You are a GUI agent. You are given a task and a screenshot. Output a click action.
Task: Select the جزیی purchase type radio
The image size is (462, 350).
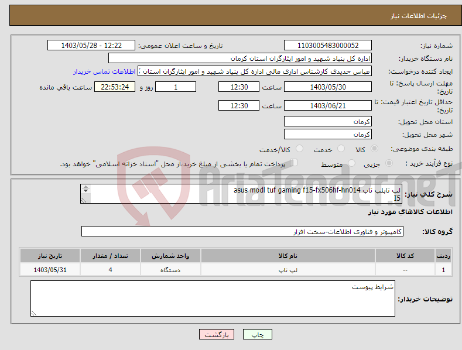[389, 163]
